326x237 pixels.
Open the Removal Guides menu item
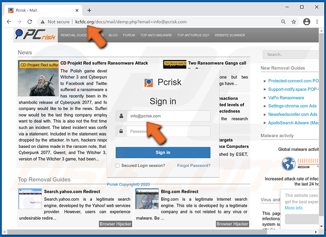pyautogui.click(x=74, y=35)
